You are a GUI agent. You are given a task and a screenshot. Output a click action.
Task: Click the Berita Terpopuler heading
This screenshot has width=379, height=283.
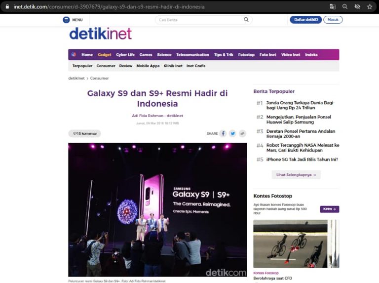click(x=274, y=91)
